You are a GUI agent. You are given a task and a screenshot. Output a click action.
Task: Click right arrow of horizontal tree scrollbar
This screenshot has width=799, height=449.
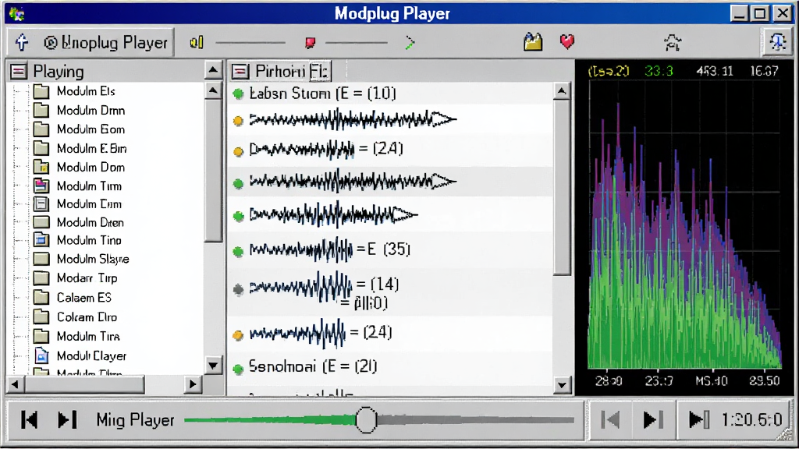tap(194, 384)
